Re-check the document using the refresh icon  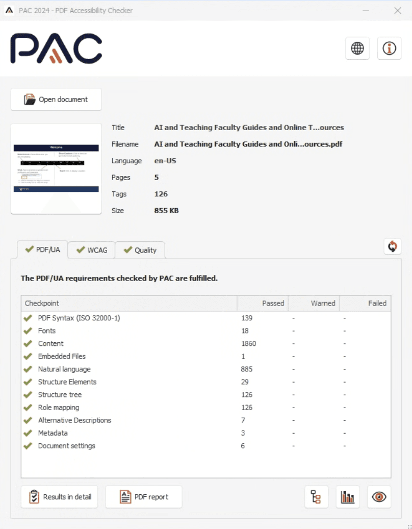click(x=392, y=246)
